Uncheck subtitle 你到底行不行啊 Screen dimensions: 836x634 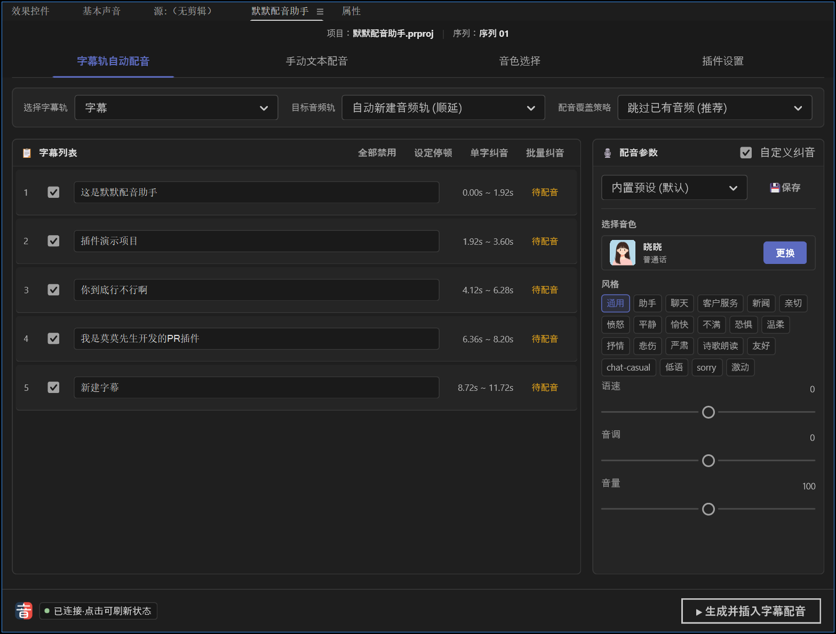53,290
